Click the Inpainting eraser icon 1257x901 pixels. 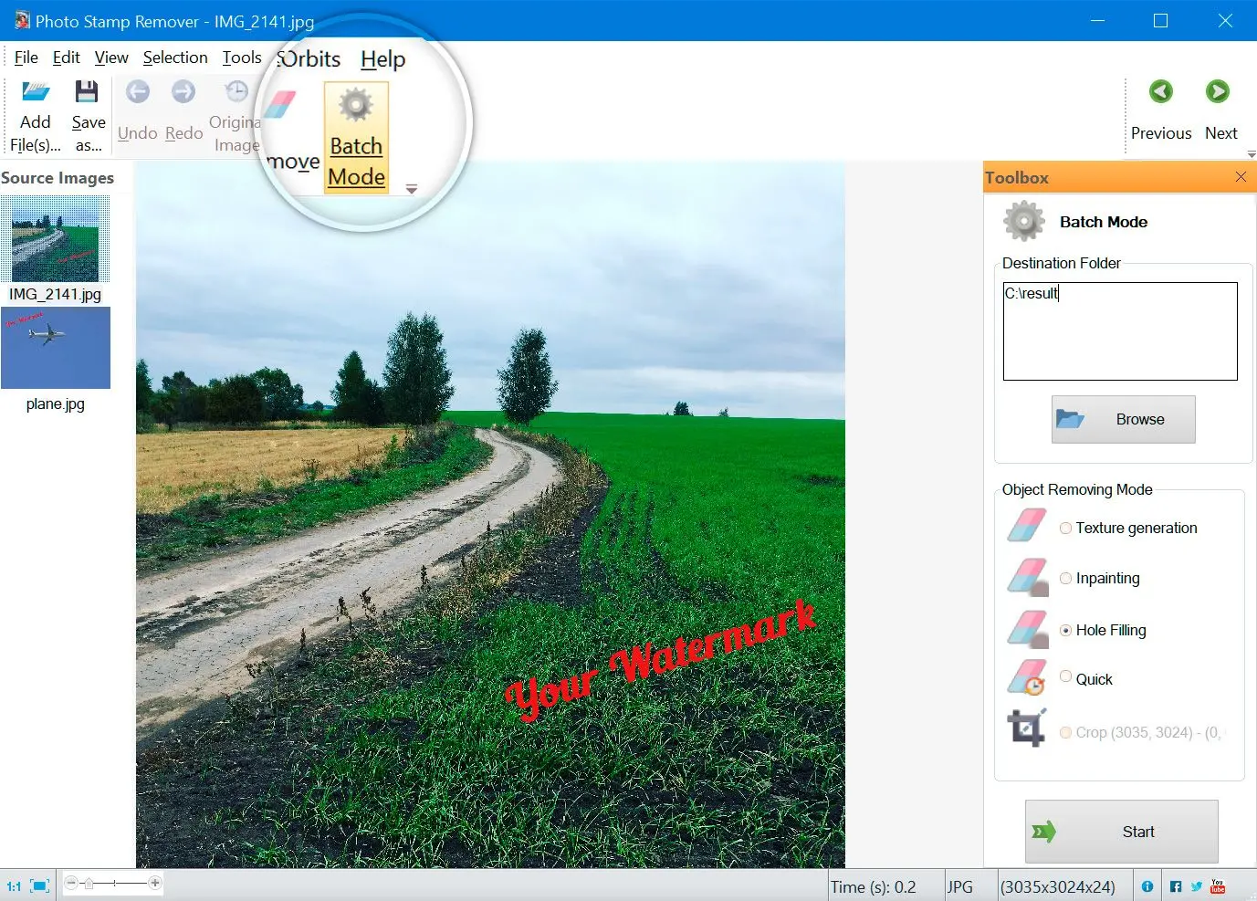(1027, 577)
